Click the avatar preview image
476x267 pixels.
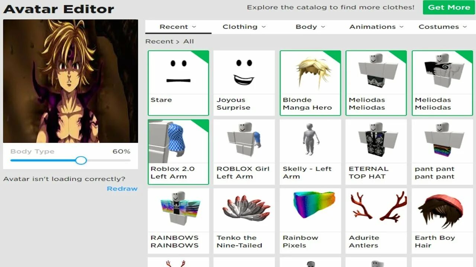tap(70, 81)
